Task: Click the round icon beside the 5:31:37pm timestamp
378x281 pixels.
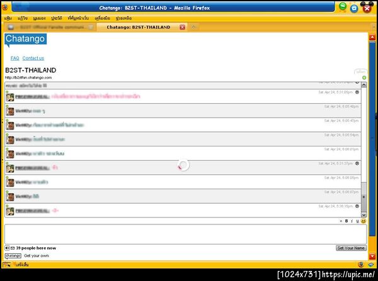Action: click(x=357, y=163)
